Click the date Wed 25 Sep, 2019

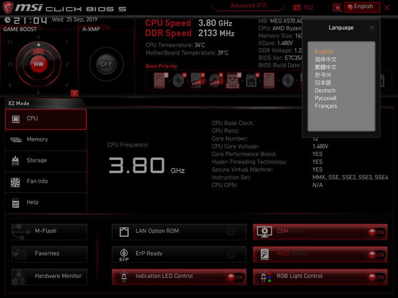pos(75,19)
